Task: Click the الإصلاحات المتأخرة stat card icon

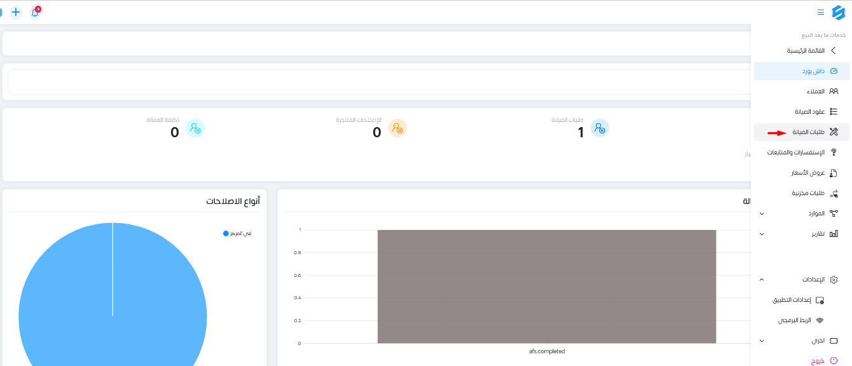Action: (397, 128)
